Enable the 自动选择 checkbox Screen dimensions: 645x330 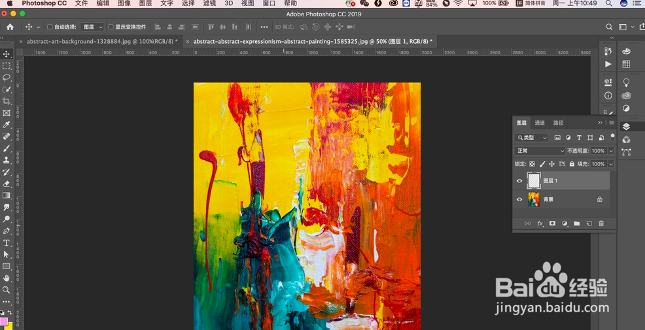coord(50,27)
